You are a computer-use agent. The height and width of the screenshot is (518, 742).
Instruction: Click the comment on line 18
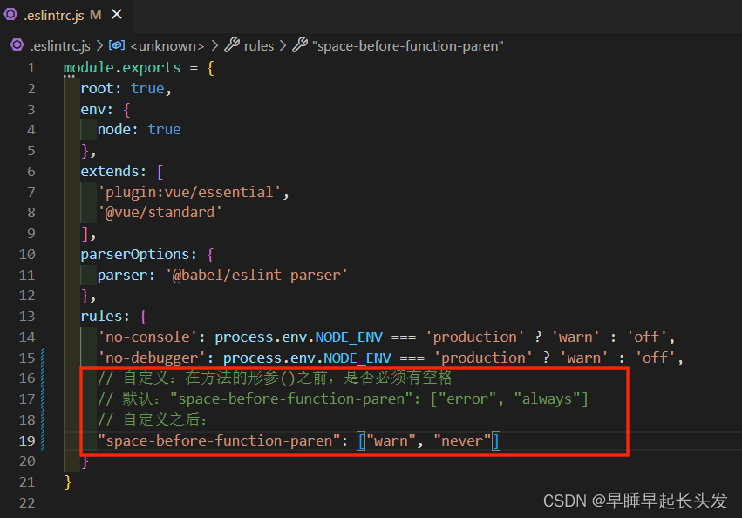click(x=152, y=420)
